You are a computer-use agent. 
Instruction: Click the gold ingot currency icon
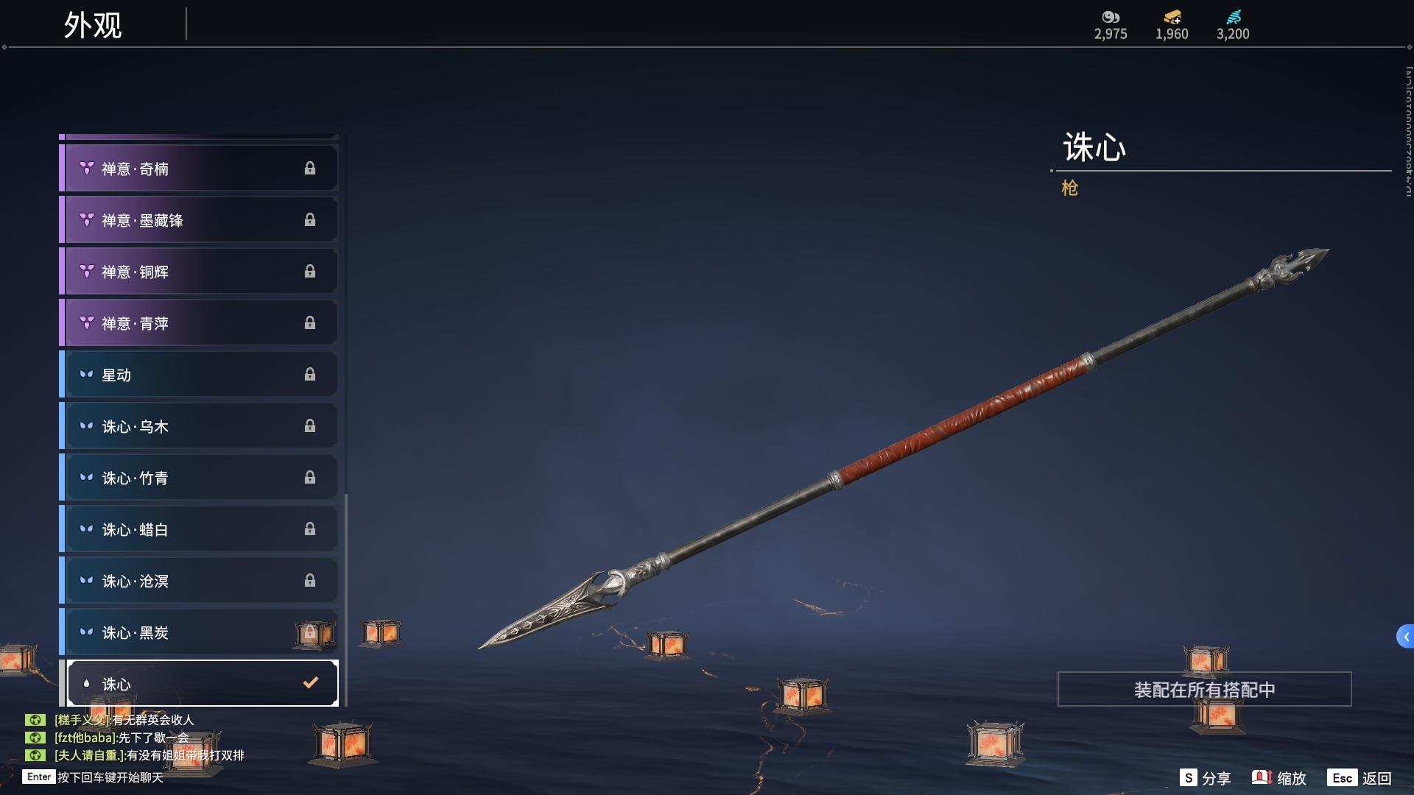pyautogui.click(x=1172, y=17)
